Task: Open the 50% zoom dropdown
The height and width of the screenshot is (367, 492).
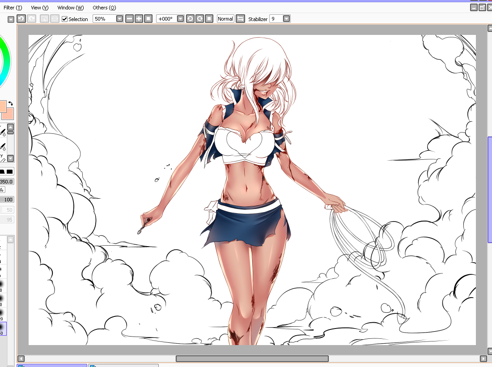Action: (x=119, y=19)
